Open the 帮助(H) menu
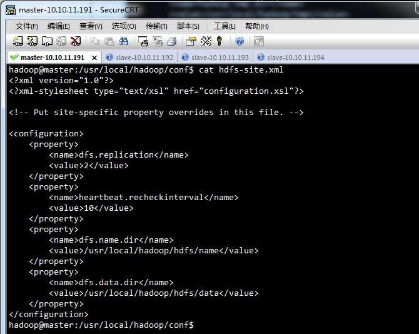Viewport: 419px width, 334px height. coord(257,26)
